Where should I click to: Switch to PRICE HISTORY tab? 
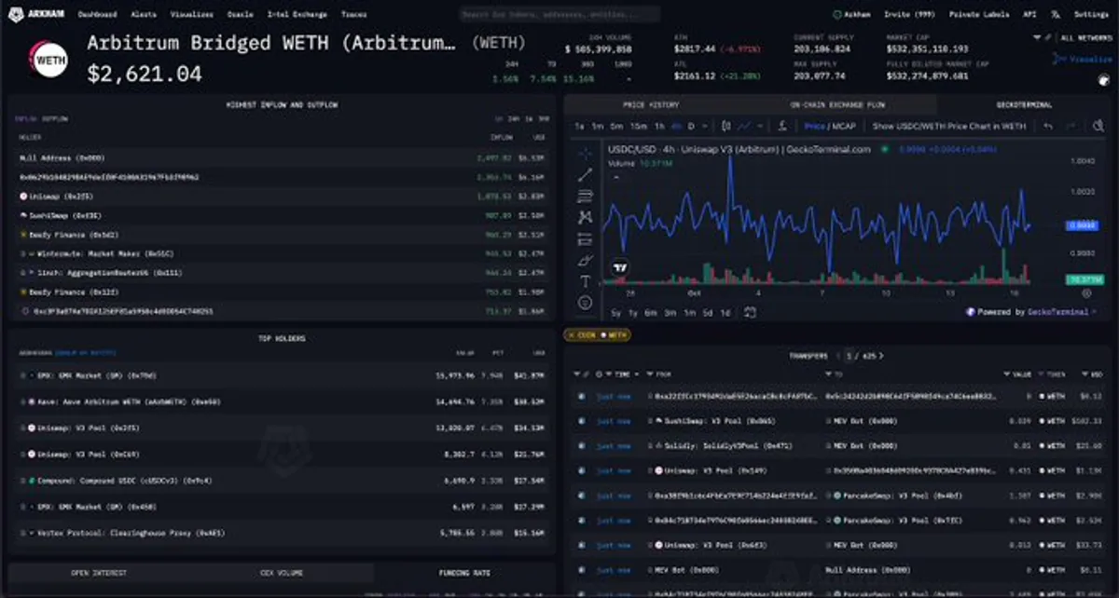(x=650, y=105)
